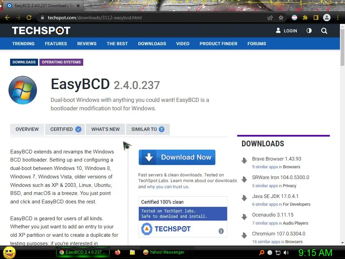Click the page vertical scrollbar thumb
Image resolution: width=345 pixels, height=259 pixels.
click(x=342, y=47)
